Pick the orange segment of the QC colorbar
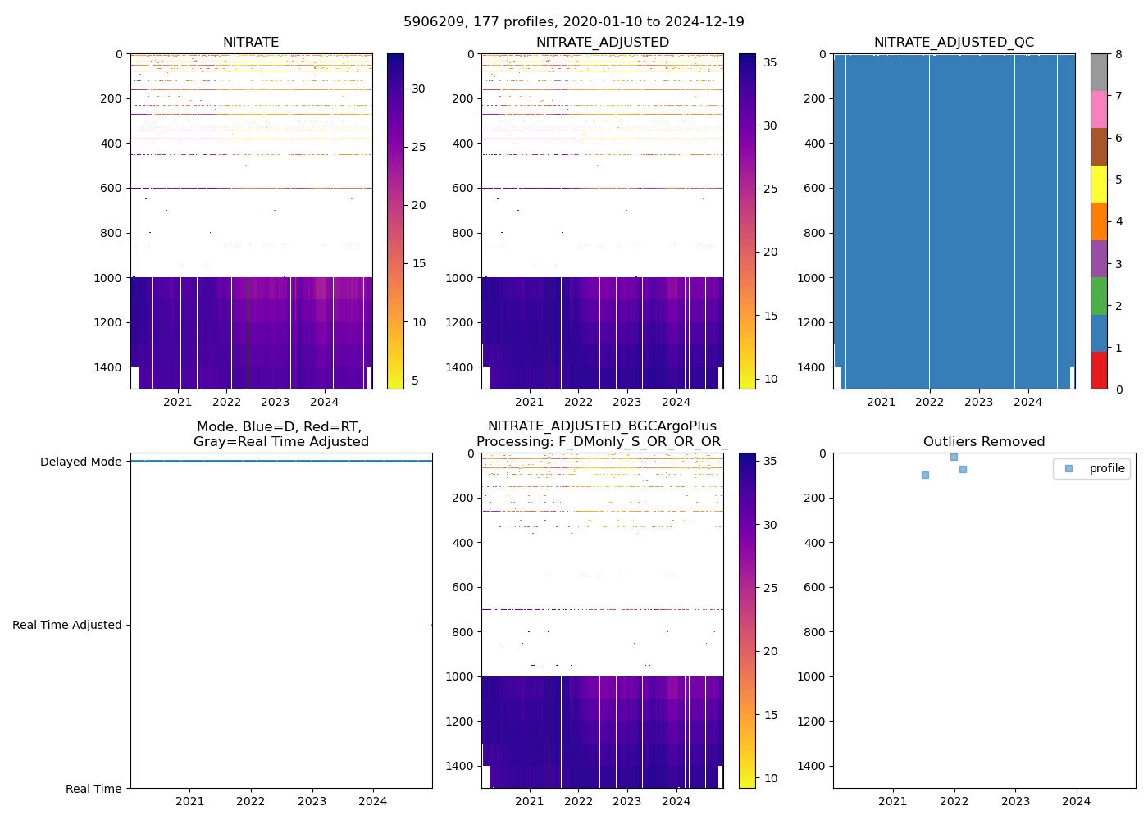The height and width of the screenshot is (820, 1148). pyautogui.click(x=1099, y=221)
